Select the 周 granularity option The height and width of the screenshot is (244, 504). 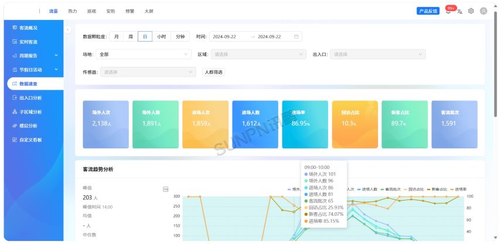(x=131, y=37)
